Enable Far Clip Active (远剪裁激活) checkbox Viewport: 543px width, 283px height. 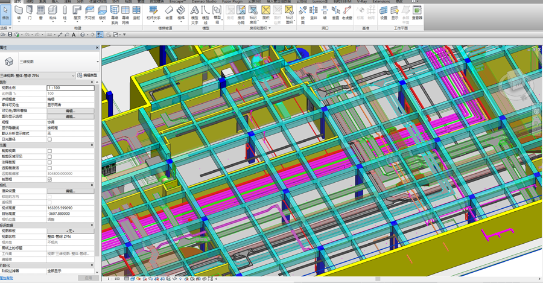[x=49, y=168]
